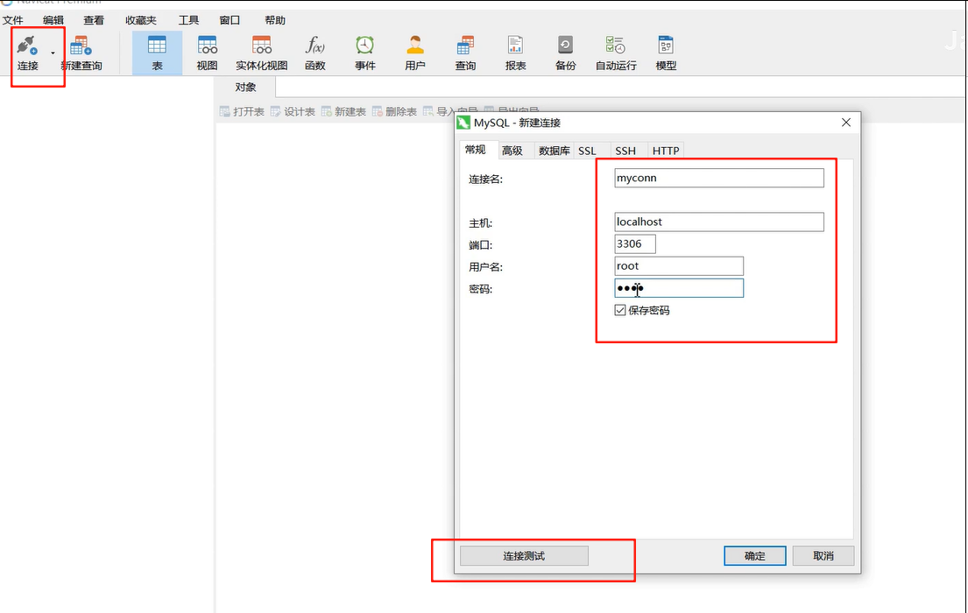Screen dimensions: 968x613
Task: Select the Function (函数) toolbar icon
Action: 314,53
